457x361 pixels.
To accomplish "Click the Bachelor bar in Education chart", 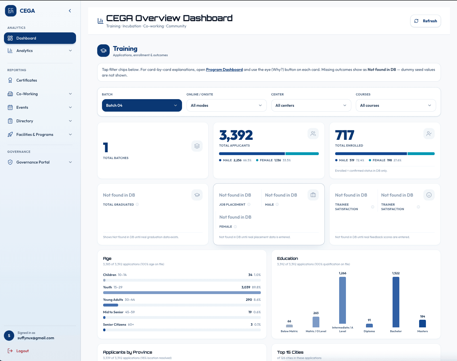I will 396,302.
